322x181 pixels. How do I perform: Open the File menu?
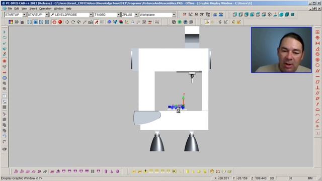click(x=10, y=9)
